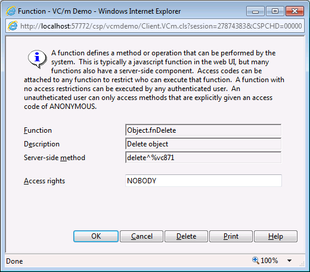This screenshot has width=310, height=272.
Task: Click the Cancel button
Action: (141, 236)
